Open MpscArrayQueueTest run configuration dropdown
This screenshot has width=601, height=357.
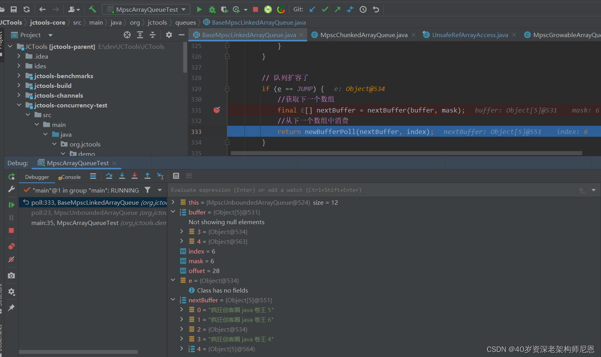tap(146, 9)
